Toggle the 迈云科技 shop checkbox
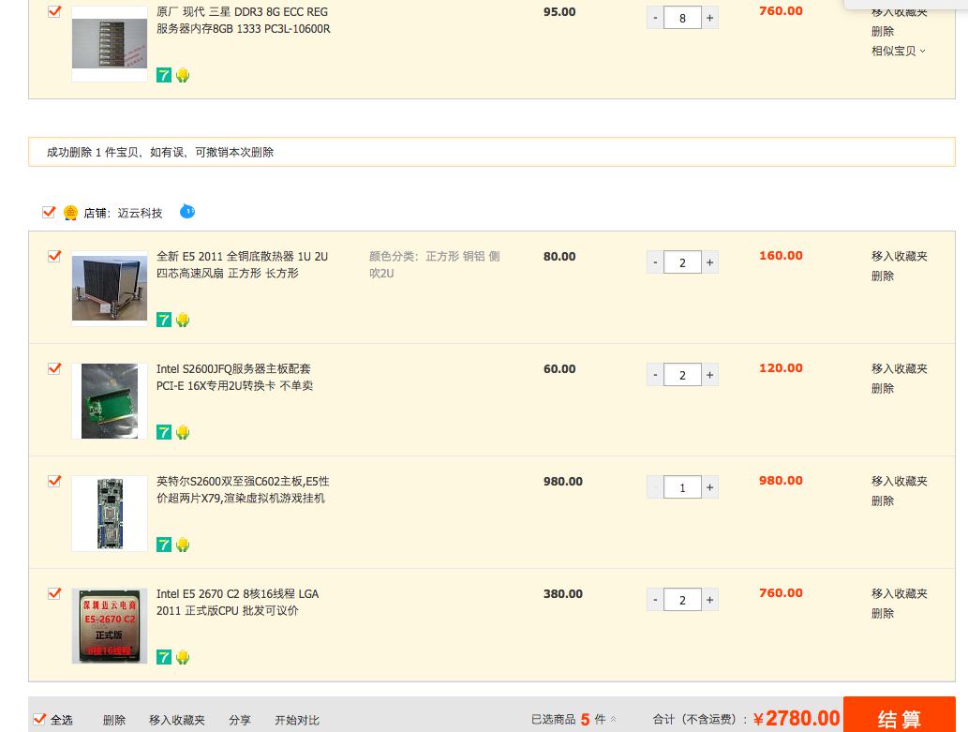968x732 pixels. point(49,213)
